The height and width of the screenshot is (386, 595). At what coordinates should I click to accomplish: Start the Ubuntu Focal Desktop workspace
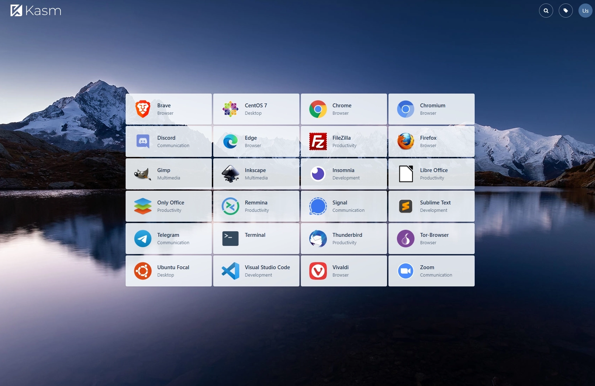(x=169, y=271)
